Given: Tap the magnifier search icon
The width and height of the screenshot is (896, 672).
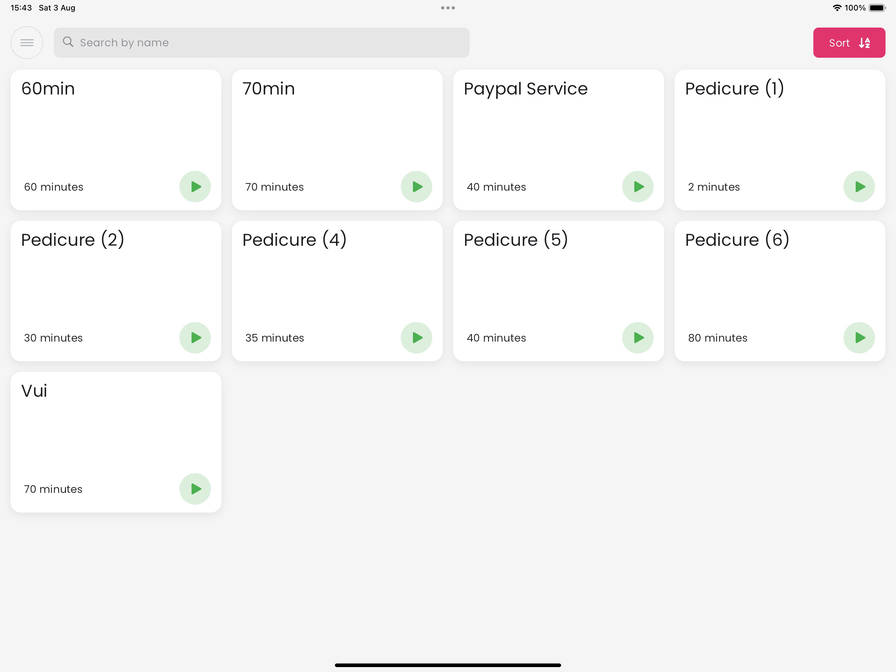Looking at the screenshot, I should pyautogui.click(x=68, y=42).
